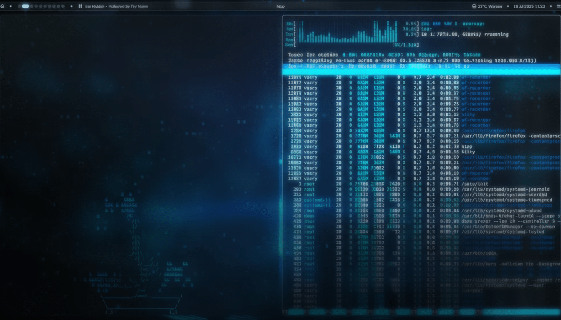Click the 22°C Warsaw weather label
Image resolution: width=561 pixels, height=320 pixels.
pyautogui.click(x=490, y=6)
